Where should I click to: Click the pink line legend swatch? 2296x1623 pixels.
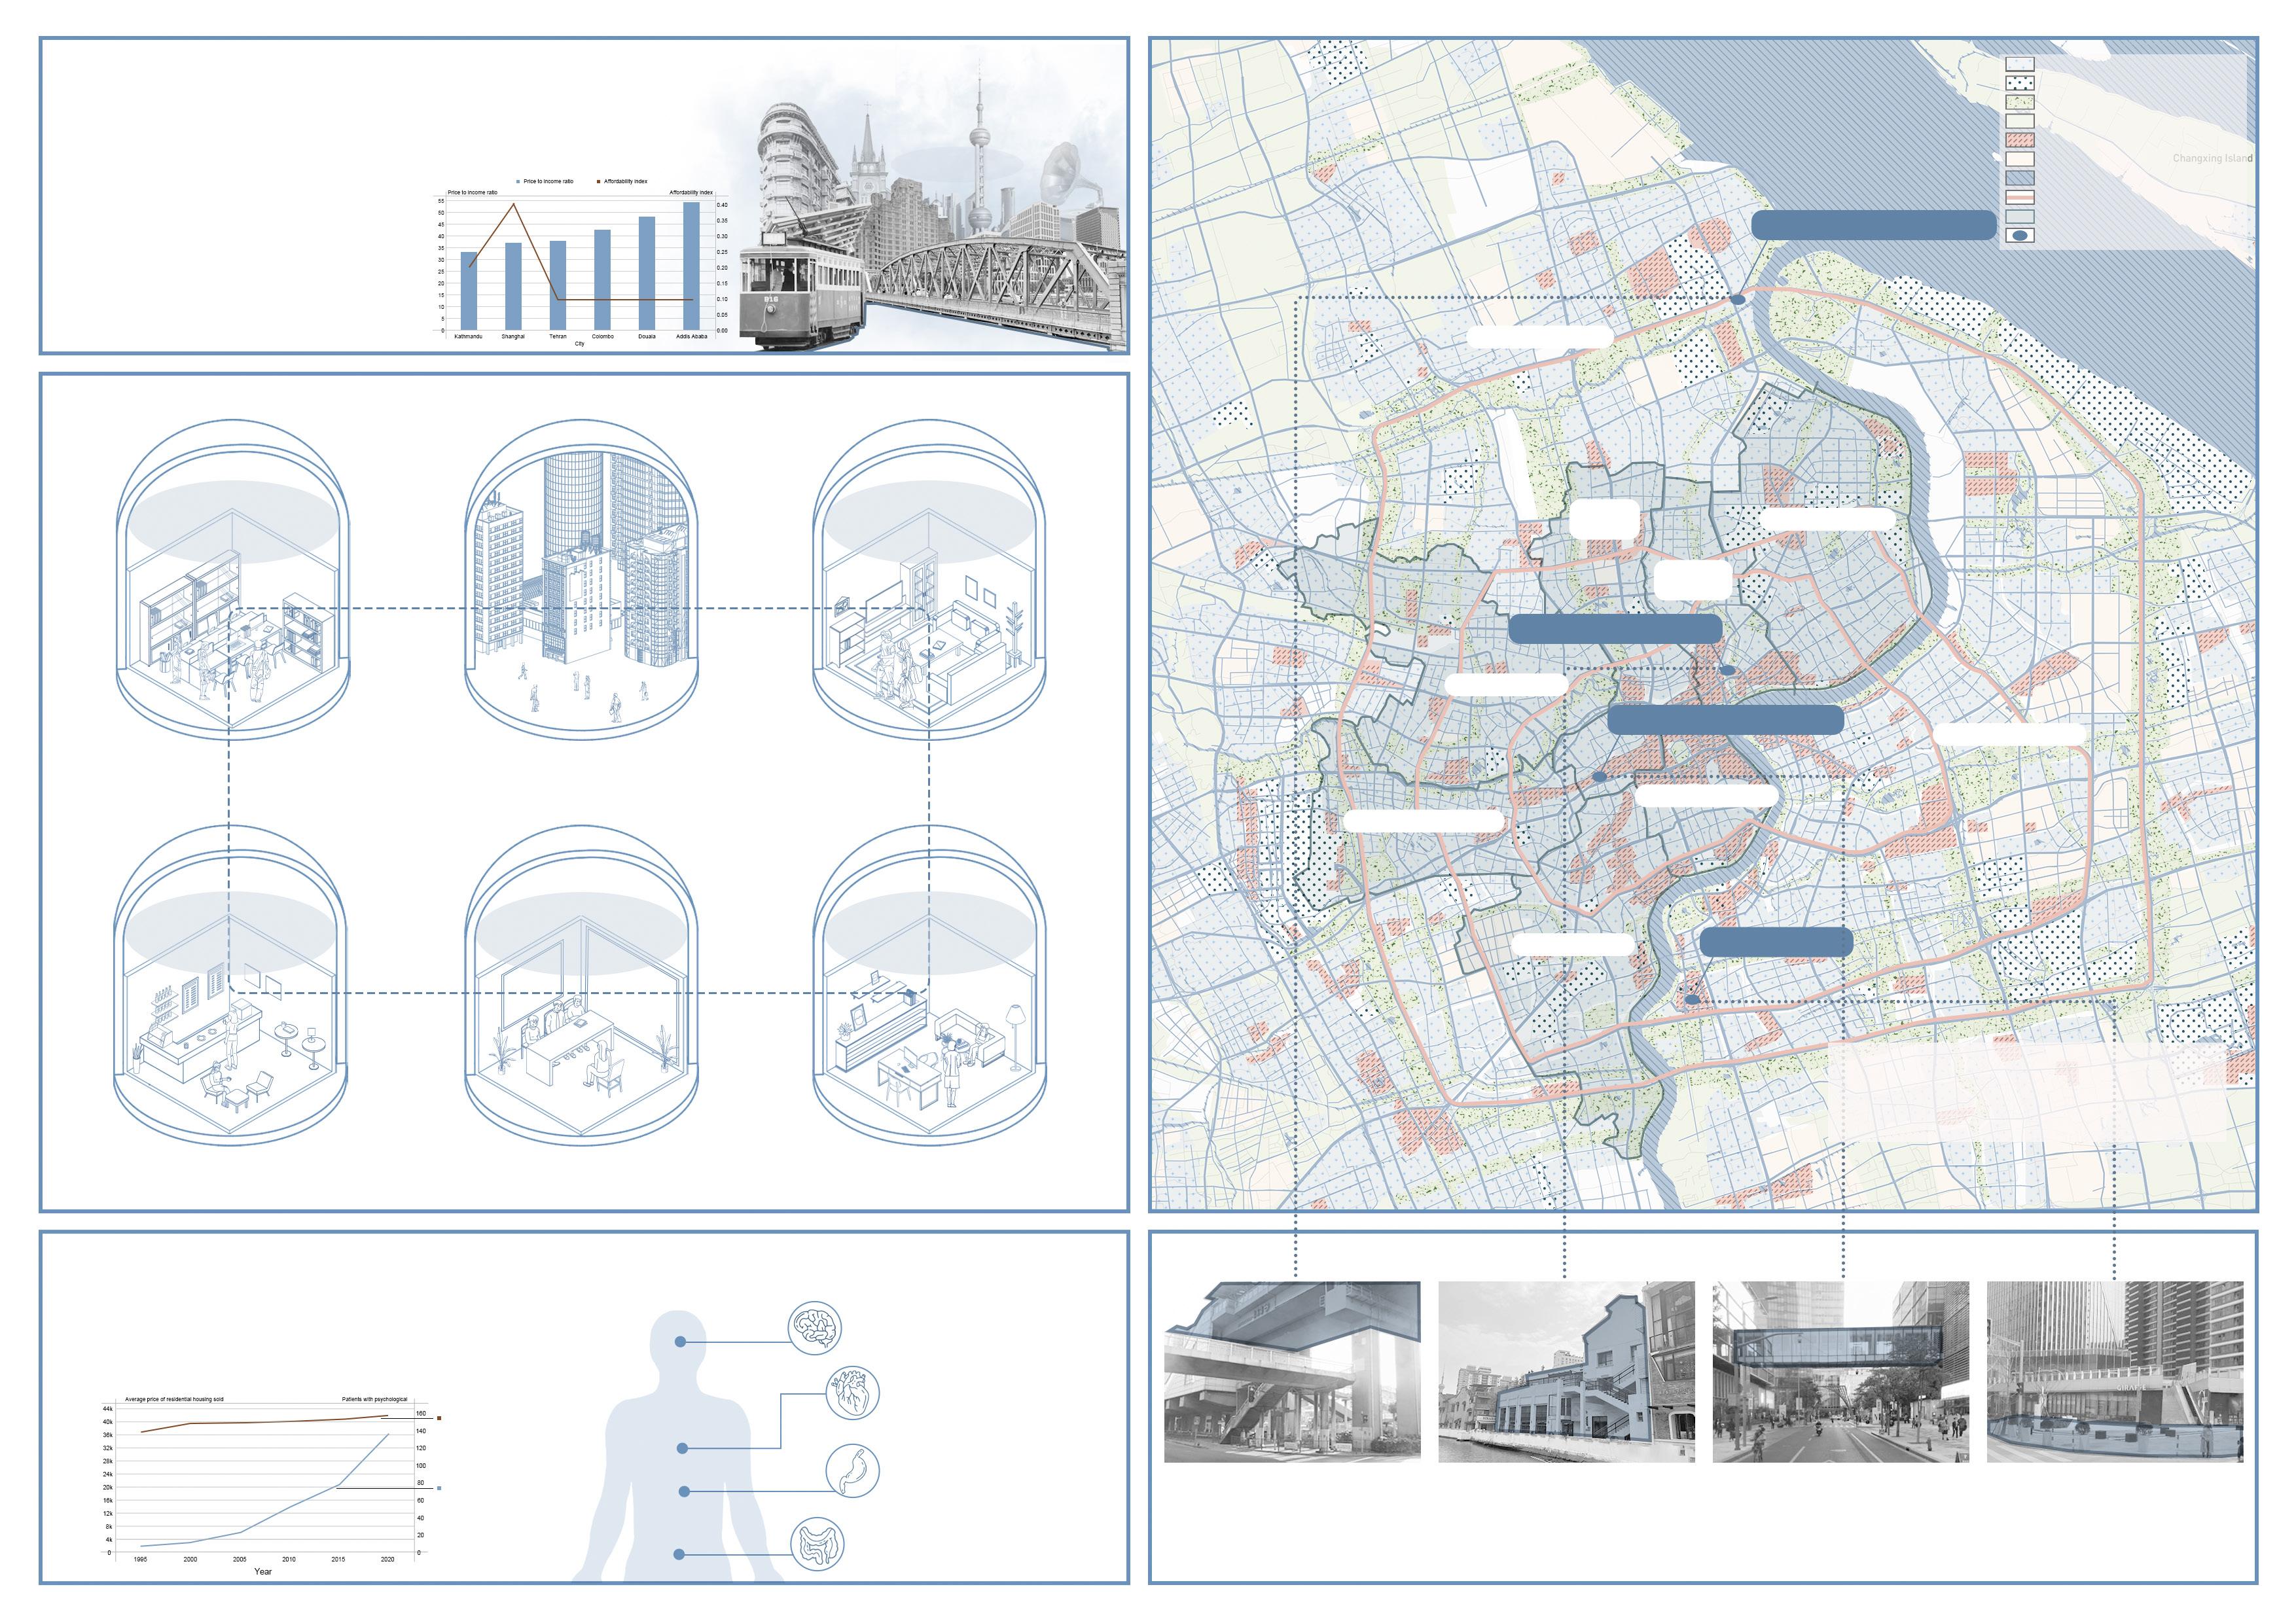point(2020,197)
